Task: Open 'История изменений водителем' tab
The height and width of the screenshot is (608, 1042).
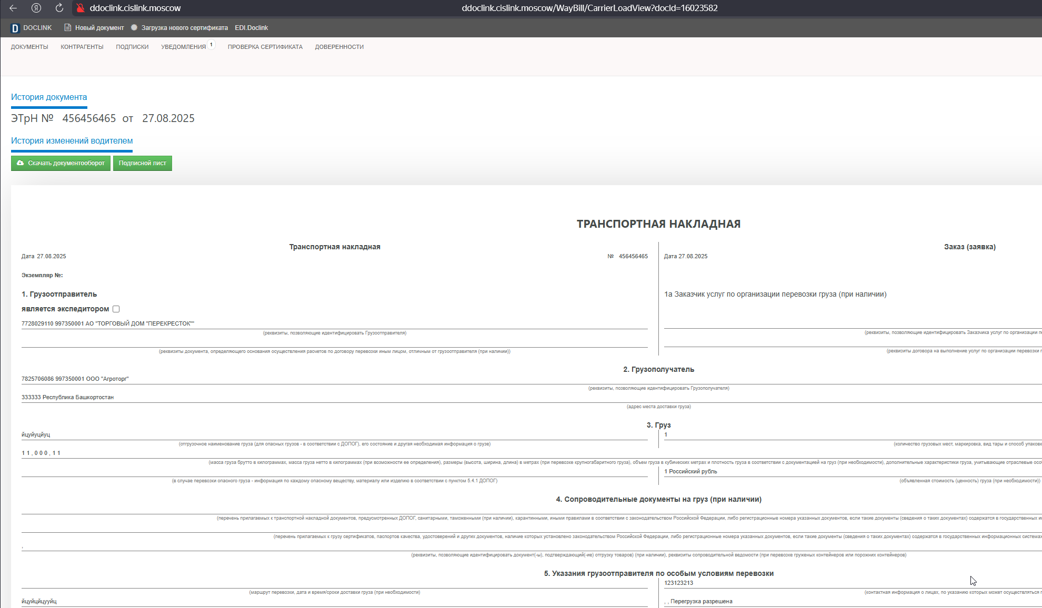Action: tap(72, 141)
